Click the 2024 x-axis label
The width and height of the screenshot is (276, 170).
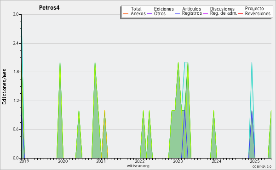[x=216, y=161]
